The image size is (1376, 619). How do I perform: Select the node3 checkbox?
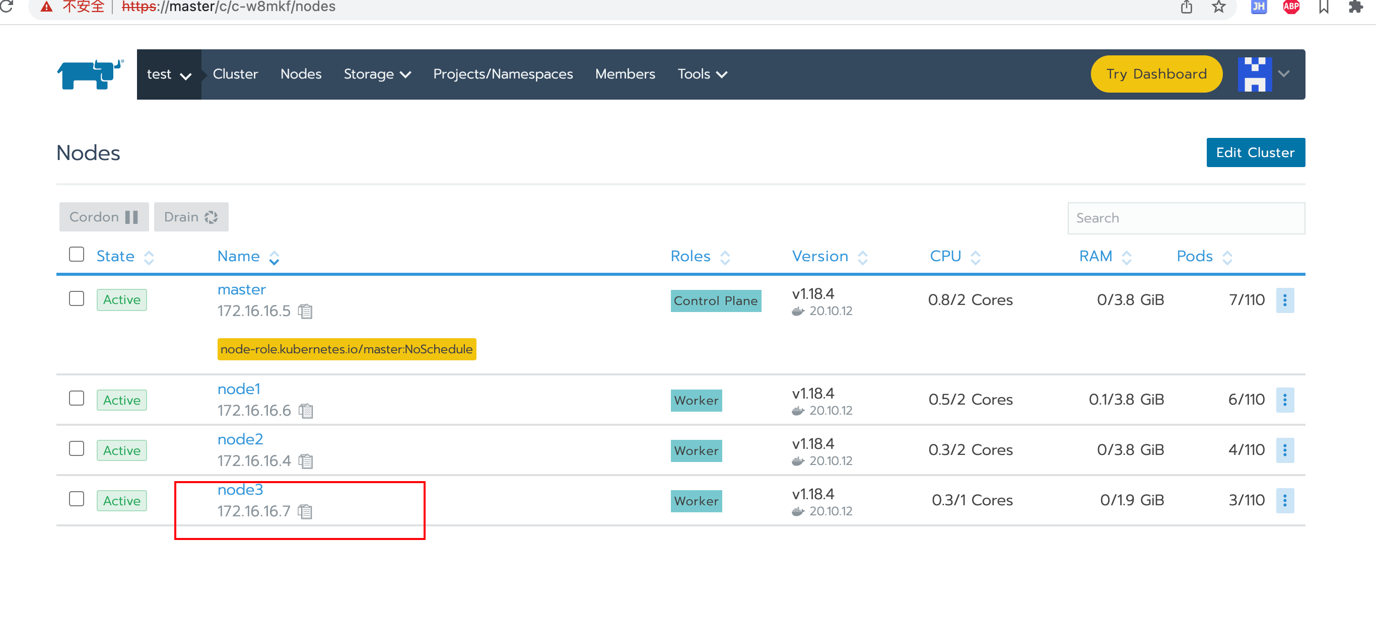[77, 498]
